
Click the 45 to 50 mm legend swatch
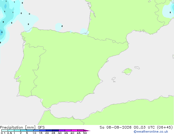[x=81, y=130]
